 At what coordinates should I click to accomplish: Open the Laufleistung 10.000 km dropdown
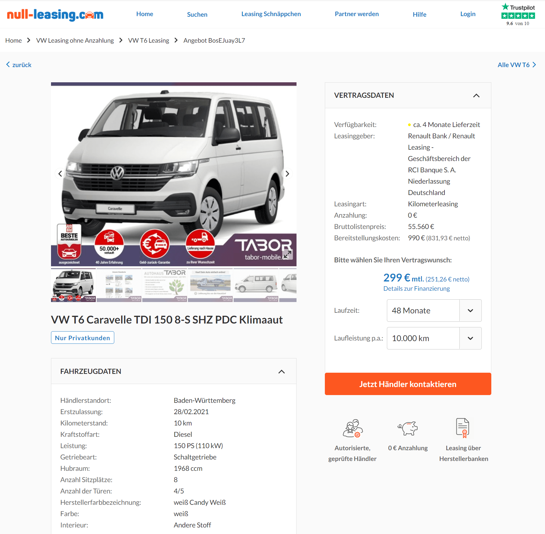[x=434, y=338]
